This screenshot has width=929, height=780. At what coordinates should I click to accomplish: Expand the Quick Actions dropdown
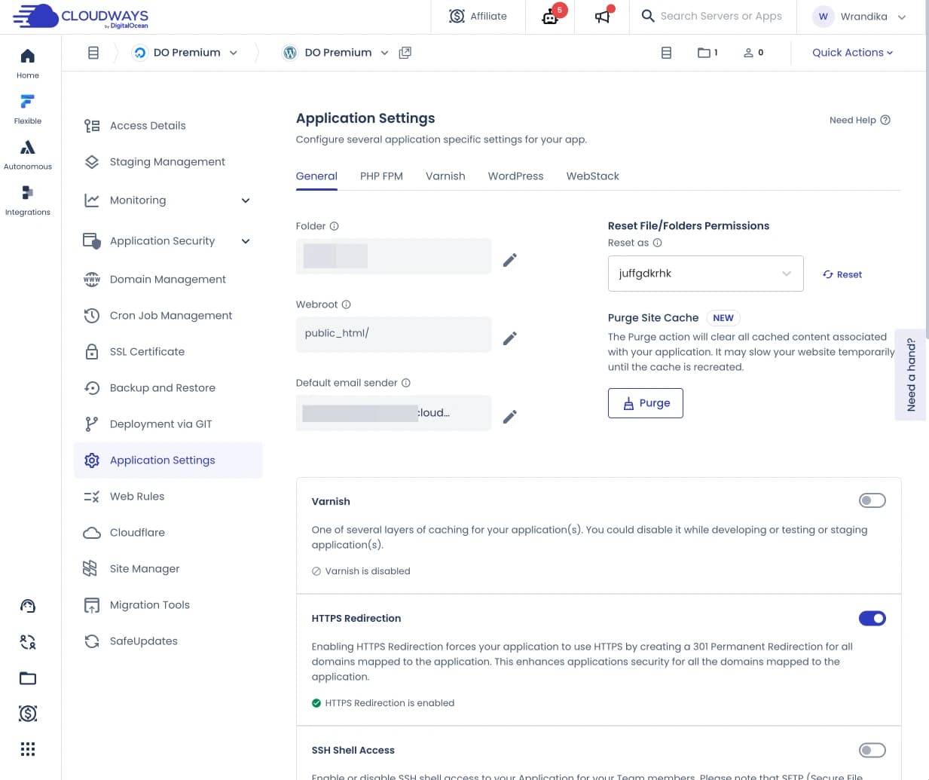tap(852, 53)
